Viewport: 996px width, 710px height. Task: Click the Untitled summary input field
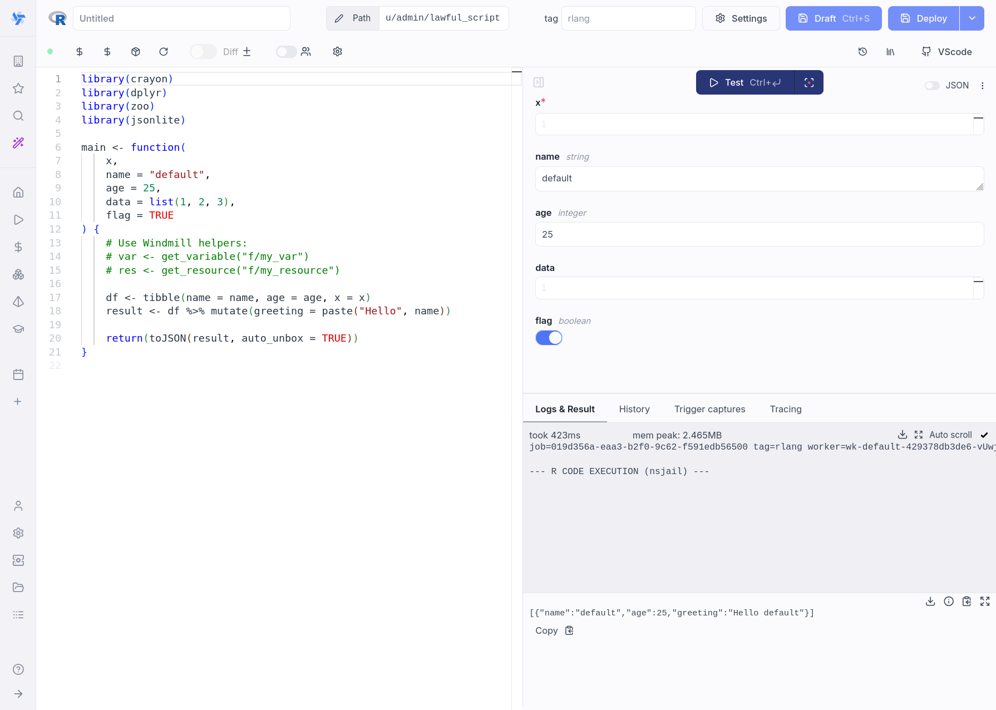point(181,18)
